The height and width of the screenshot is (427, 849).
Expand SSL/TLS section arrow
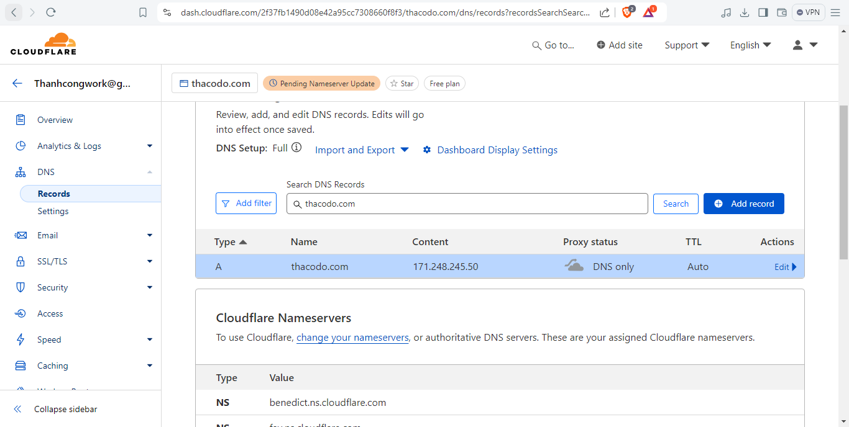(x=149, y=261)
